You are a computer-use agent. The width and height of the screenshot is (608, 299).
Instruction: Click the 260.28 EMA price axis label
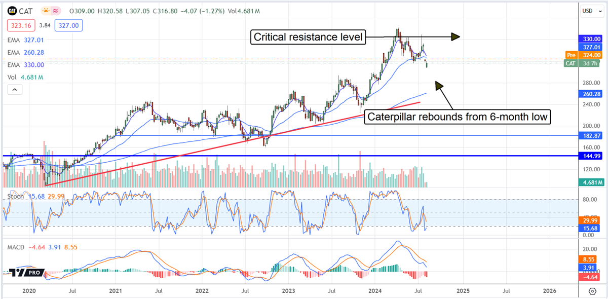pyautogui.click(x=590, y=94)
